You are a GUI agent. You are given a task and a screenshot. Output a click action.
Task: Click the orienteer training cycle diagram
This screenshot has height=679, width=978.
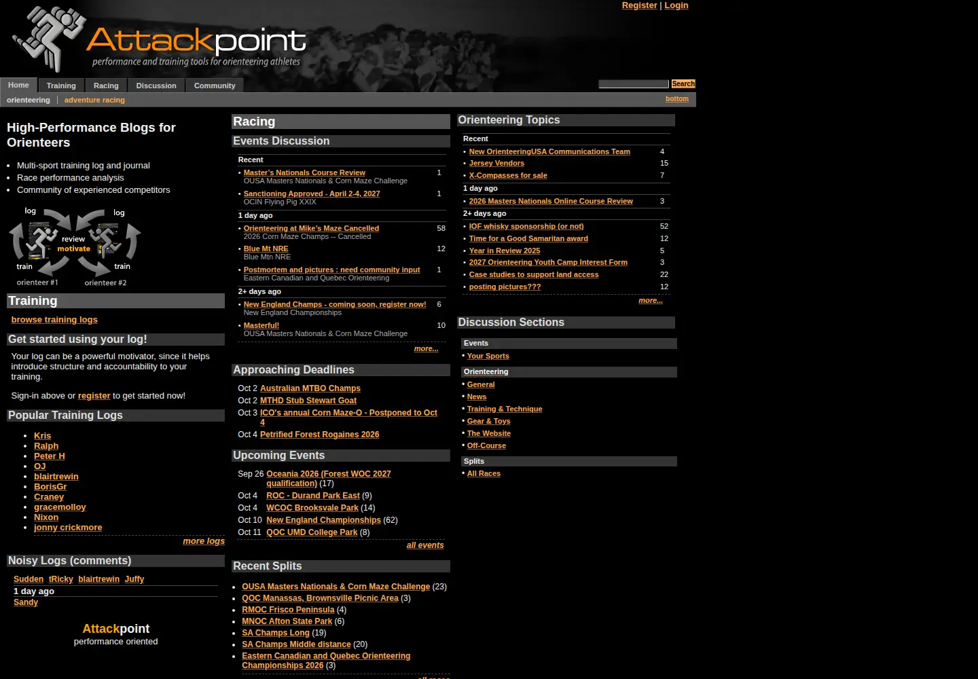click(75, 246)
